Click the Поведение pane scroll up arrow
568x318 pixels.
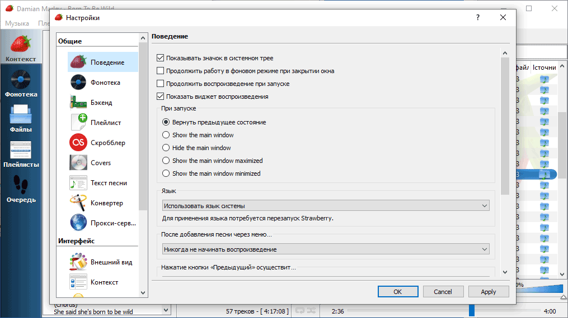tap(505, 53)
